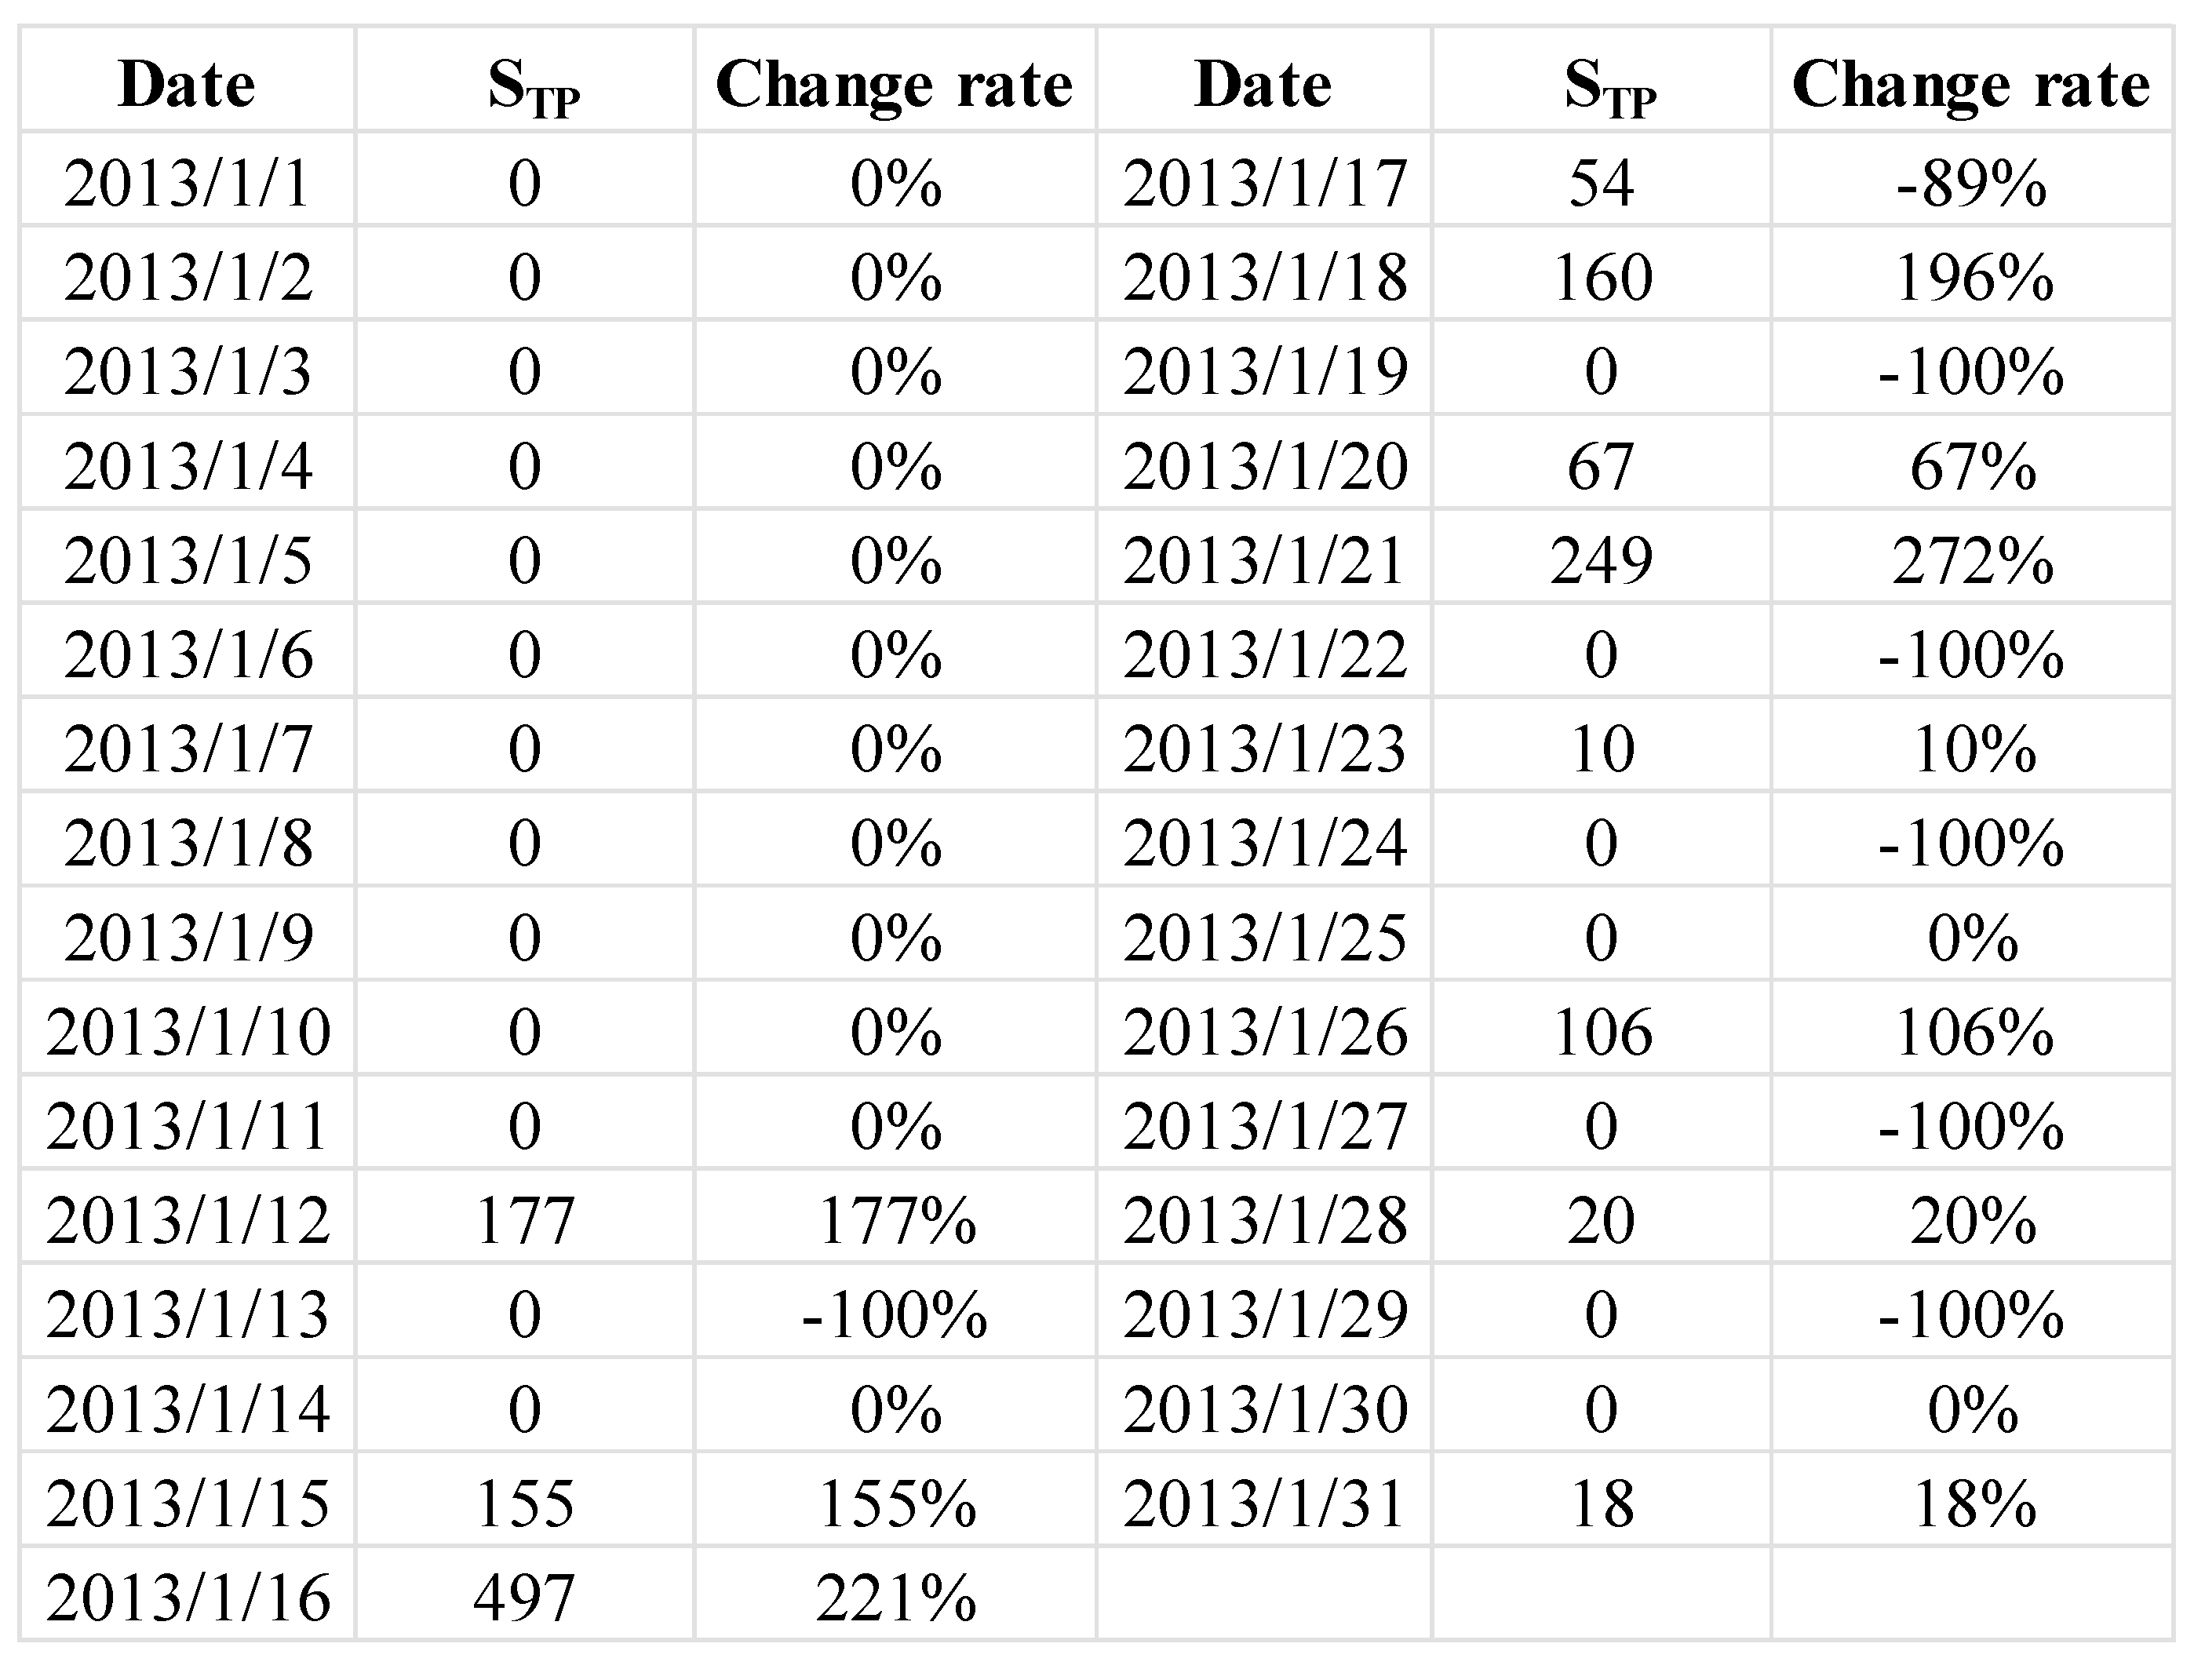Click the 2013/1/31 date cell
Image resolution: width=2205 pixels, height=1680 pixels.
click(1265, 1503)
